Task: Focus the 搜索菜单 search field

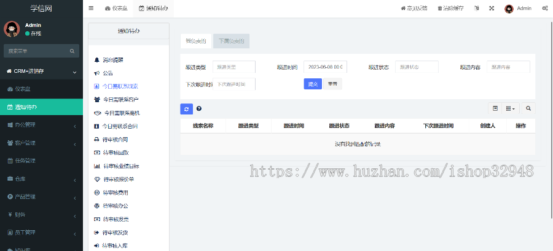Action: [x=36, y=51]
